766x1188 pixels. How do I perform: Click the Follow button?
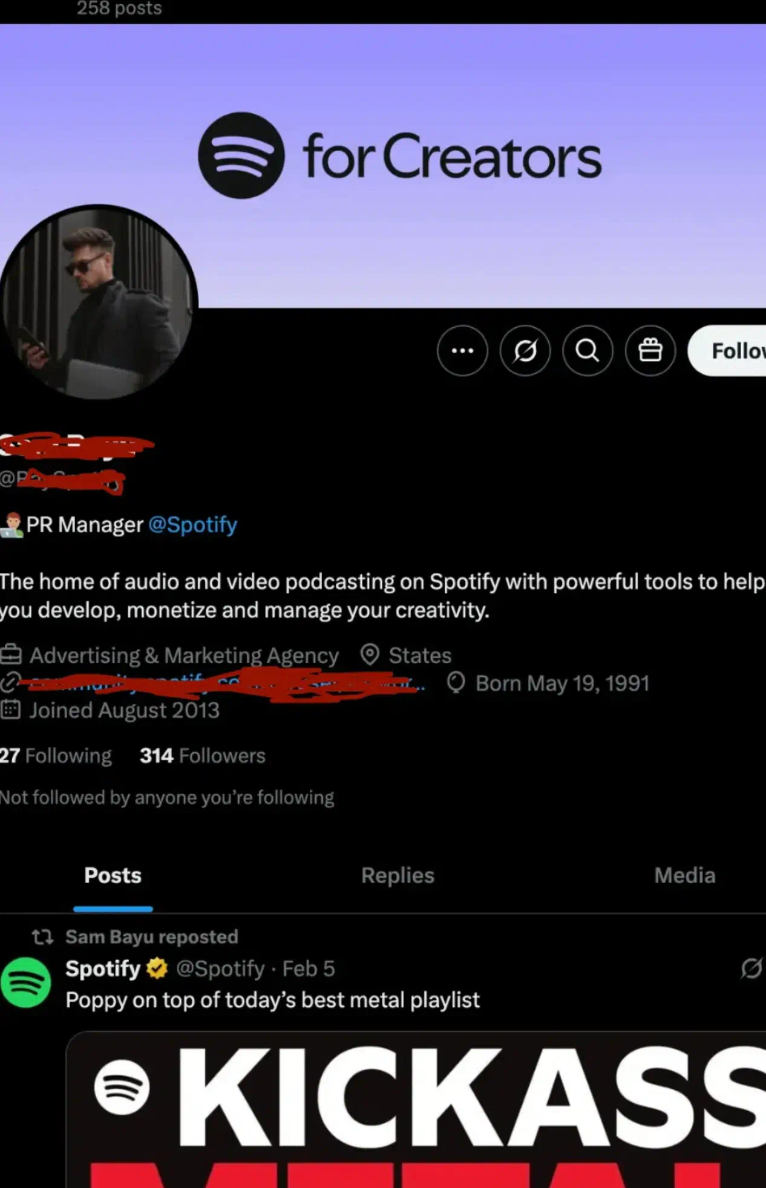pos(728,351)
